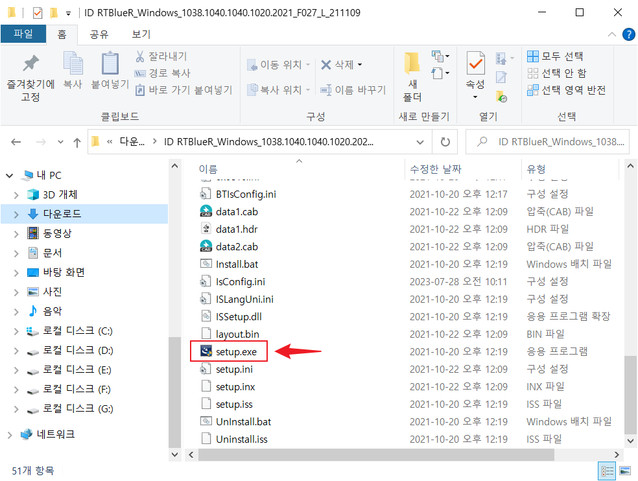Open Help with the blue question icon
This screenshot has width=638, height=481.
(x=629, y=34)
